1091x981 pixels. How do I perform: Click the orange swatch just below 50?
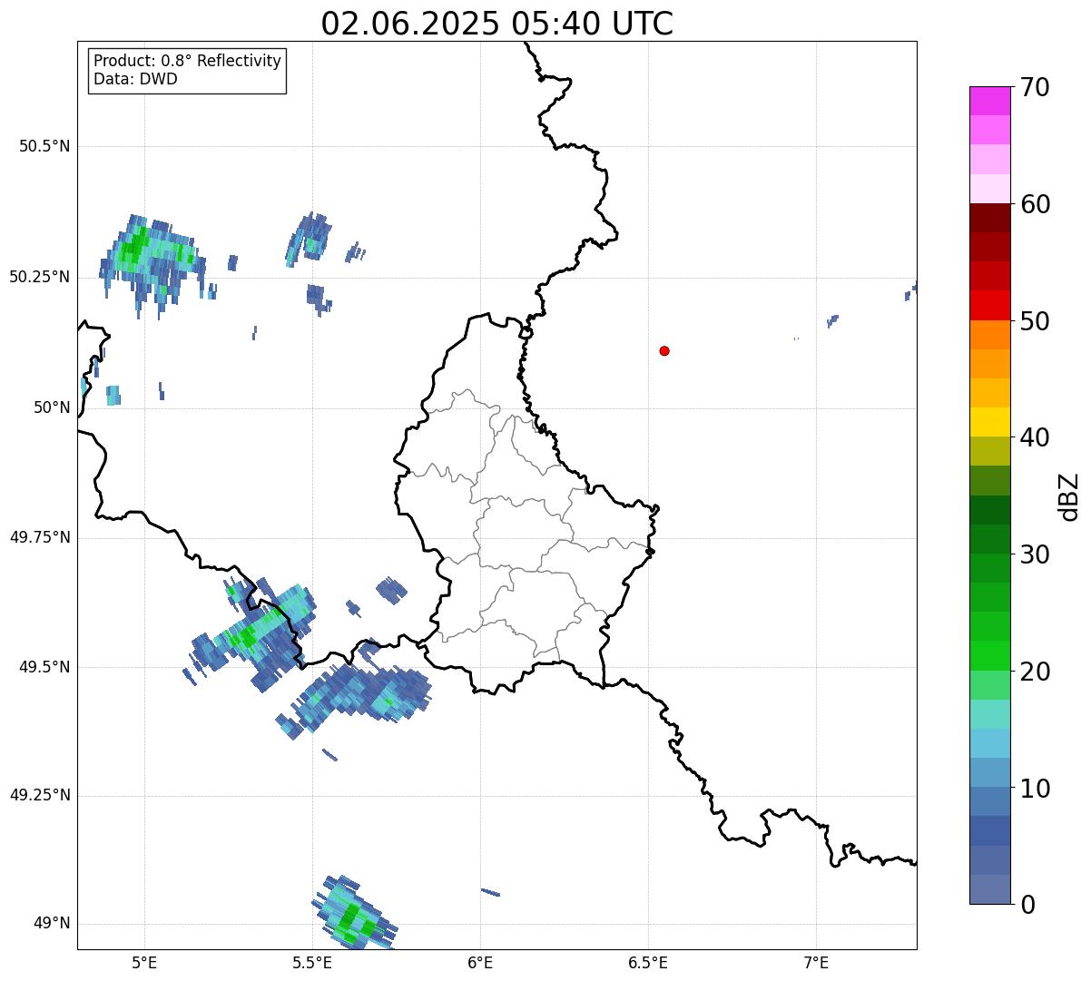pyautogui.click(x=989, y=335)
